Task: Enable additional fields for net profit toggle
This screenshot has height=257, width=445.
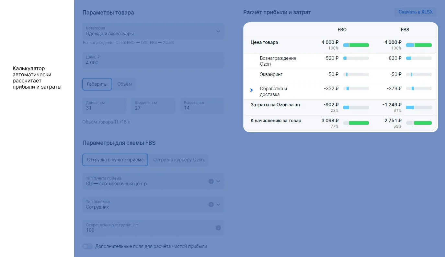Action: (87, 246)
